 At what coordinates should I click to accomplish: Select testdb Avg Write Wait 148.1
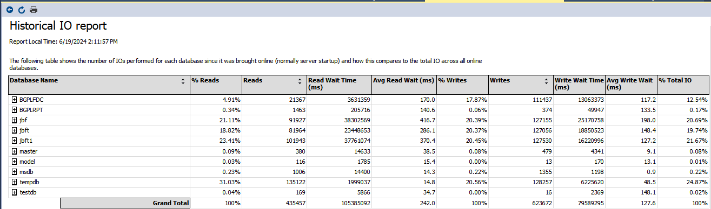tap(648, 193)
